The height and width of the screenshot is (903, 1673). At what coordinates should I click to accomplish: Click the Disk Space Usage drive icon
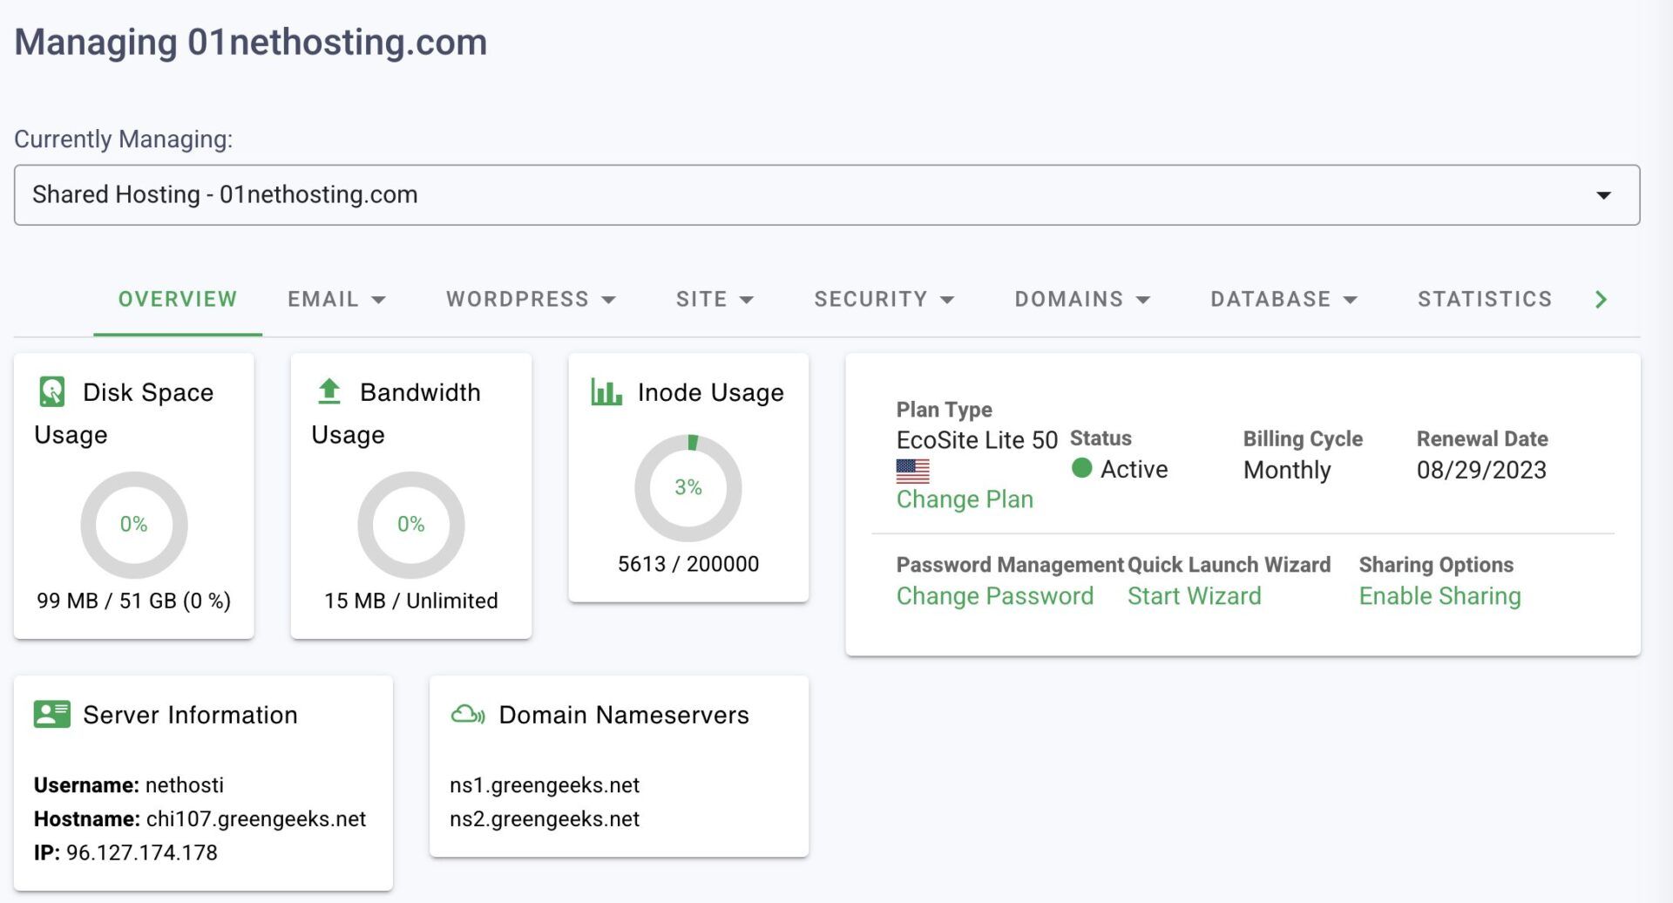(52, 391)
